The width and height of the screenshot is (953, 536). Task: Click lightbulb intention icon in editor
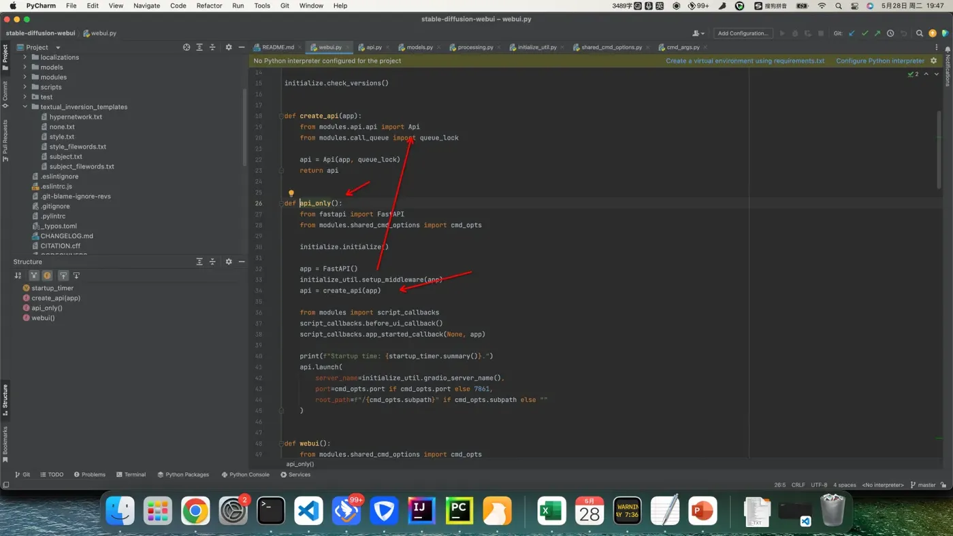tap(291, 194)
